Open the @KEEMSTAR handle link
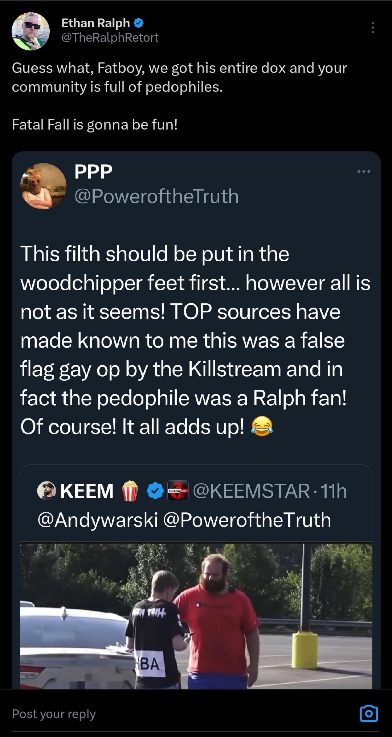 251,491
